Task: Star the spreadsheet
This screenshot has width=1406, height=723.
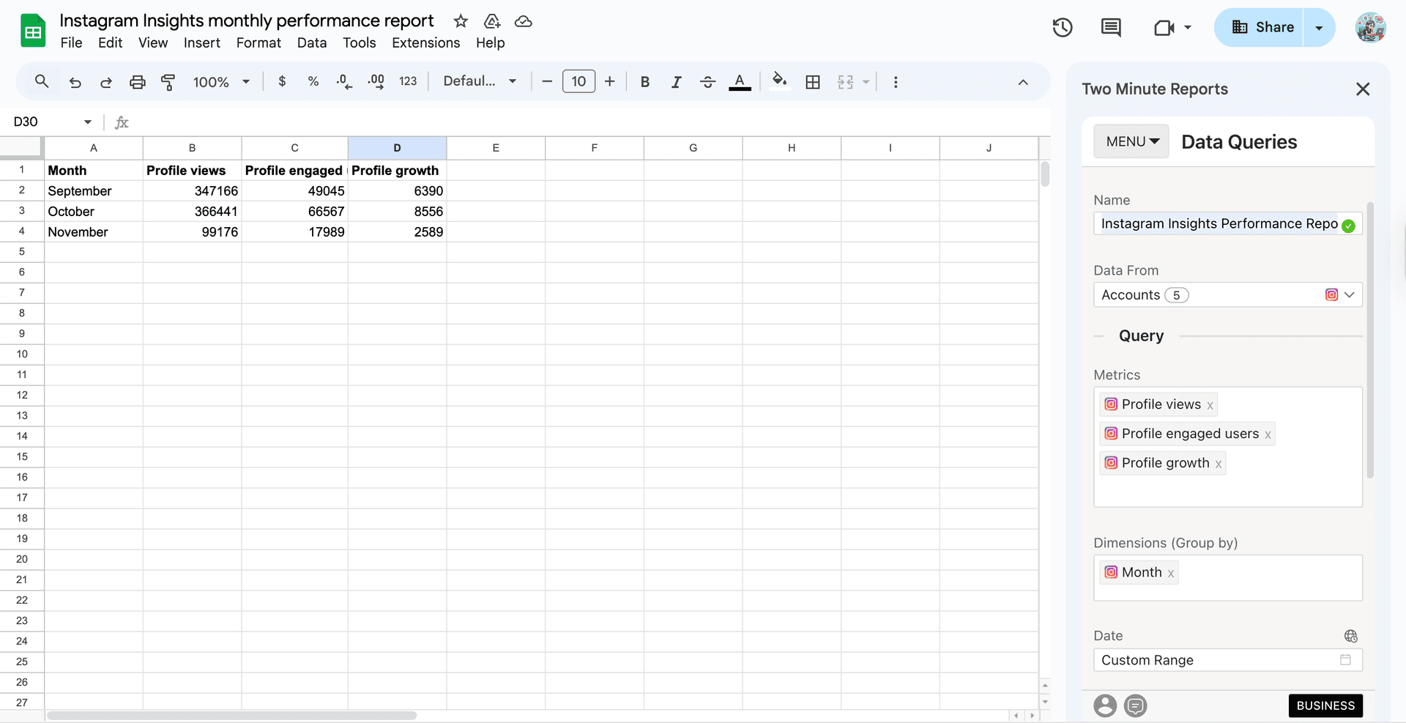Action: click(x=460, y=21)
